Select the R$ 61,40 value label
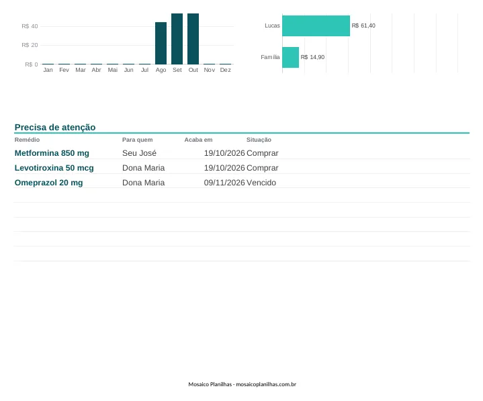 pos(363,26)
